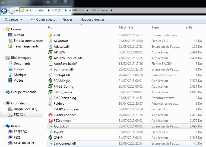Collapse the Réseau tree section
This screenshot has width=206, height=147.
pyautogui.click(x=4, y=126)
